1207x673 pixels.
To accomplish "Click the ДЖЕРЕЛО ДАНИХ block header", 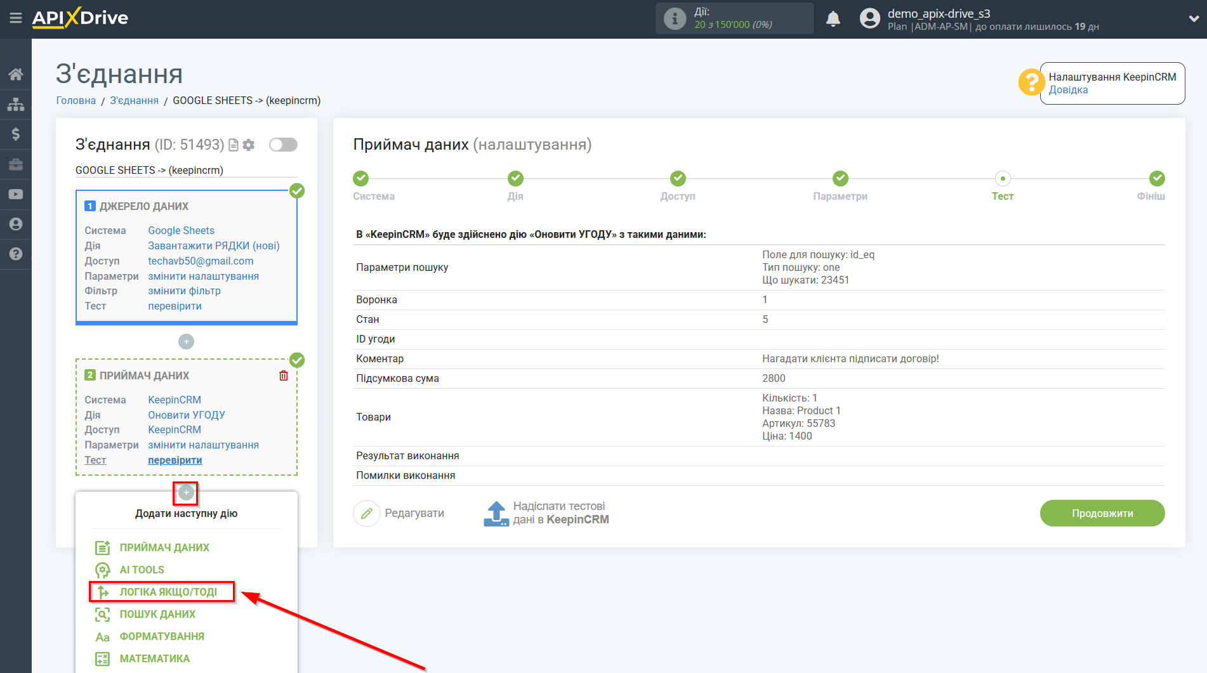I will [144, 206].
